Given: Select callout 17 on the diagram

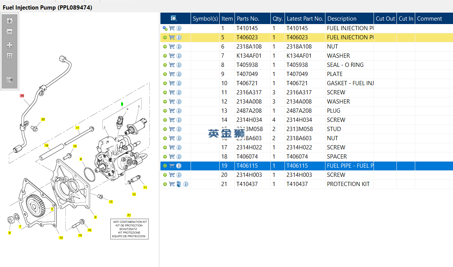Looking at the screenshot, I should [77, 128].
